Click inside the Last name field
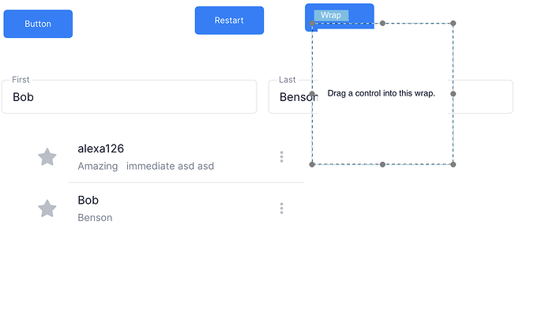 coord(289,97)
